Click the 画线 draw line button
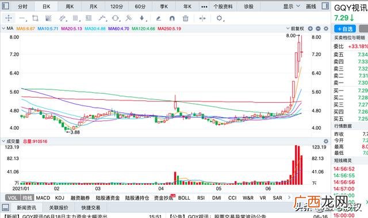 tap(311, 6)
